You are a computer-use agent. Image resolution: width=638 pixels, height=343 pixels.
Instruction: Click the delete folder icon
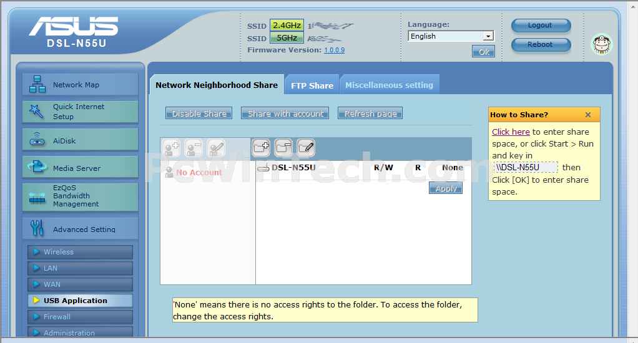[283, 148]
